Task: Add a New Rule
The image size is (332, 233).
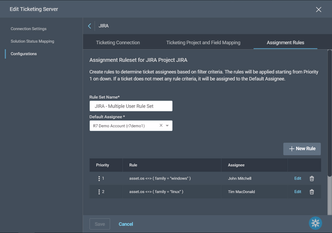Action: click(302, 149)
